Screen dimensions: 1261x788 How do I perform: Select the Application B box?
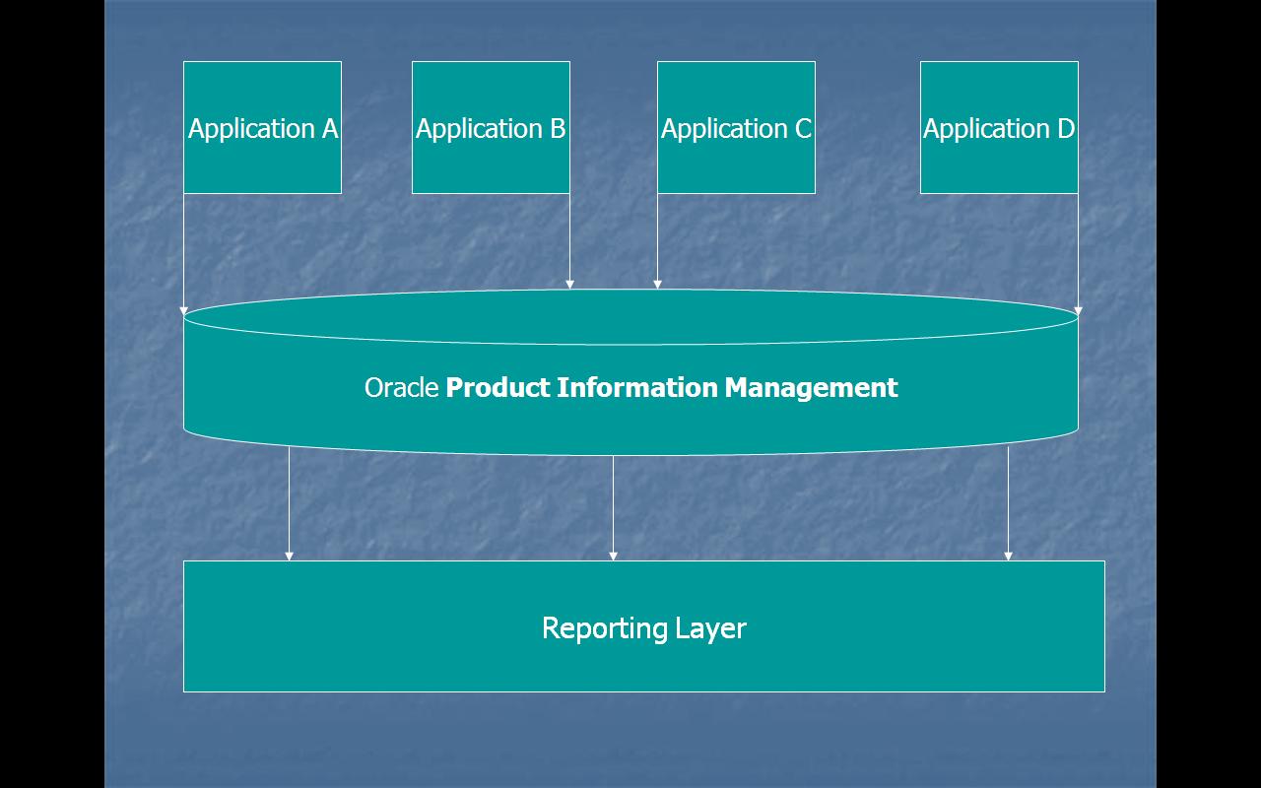point(491,128)
